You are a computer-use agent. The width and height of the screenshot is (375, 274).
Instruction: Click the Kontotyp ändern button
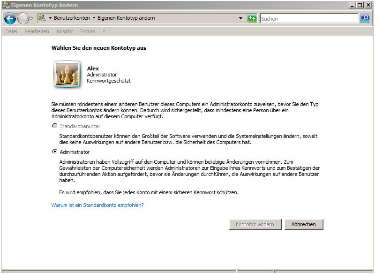[255, 224]
